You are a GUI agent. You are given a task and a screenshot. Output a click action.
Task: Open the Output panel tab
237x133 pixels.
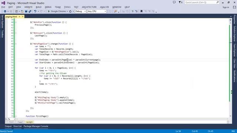coord(8,126)
